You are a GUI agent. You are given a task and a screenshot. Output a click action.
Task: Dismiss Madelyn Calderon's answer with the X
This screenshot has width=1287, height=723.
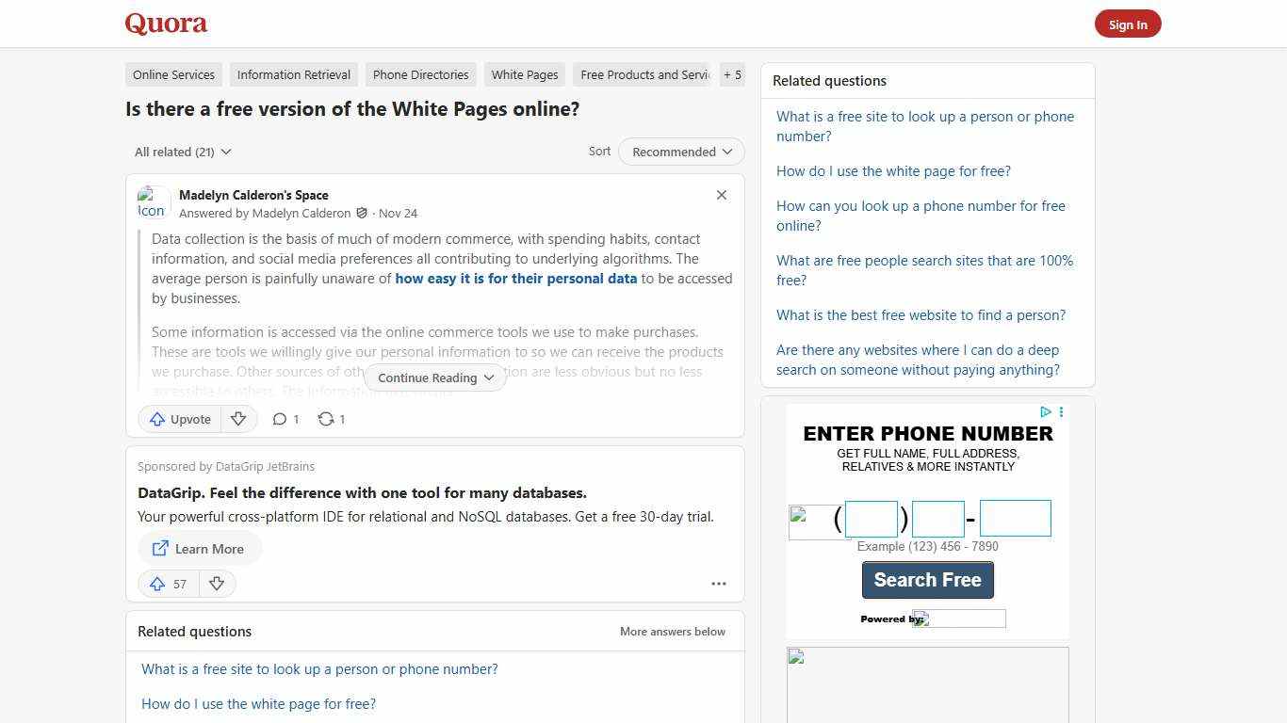(722, 195)
